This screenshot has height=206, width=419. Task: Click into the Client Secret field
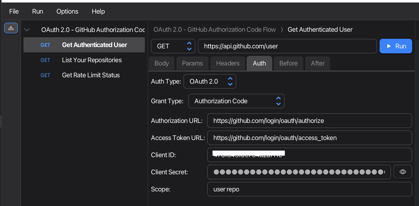tap(299, 172)
